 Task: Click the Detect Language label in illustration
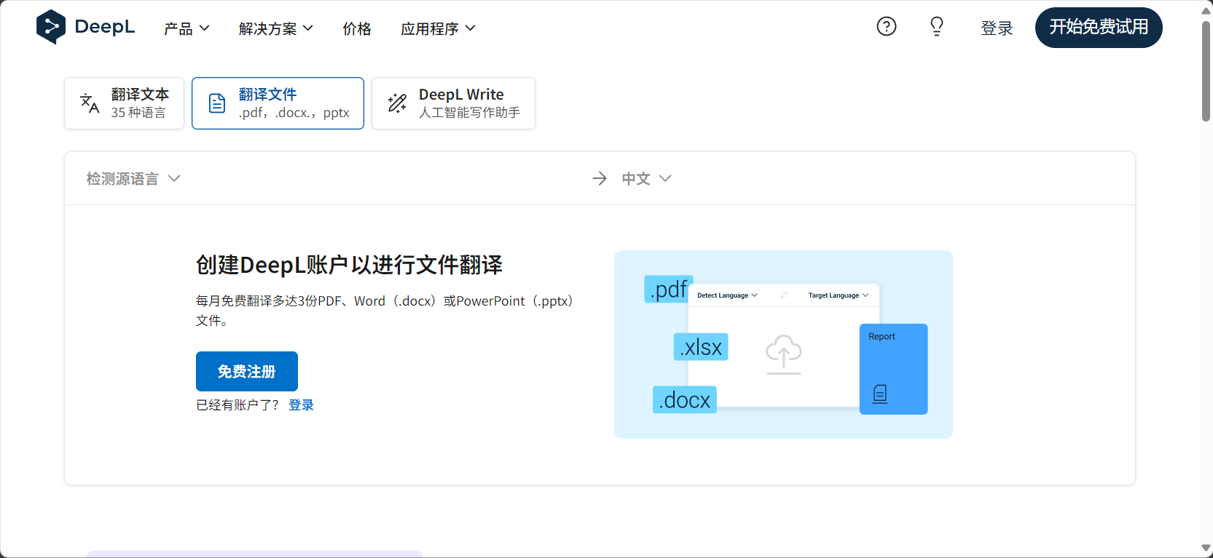(723, 295)
